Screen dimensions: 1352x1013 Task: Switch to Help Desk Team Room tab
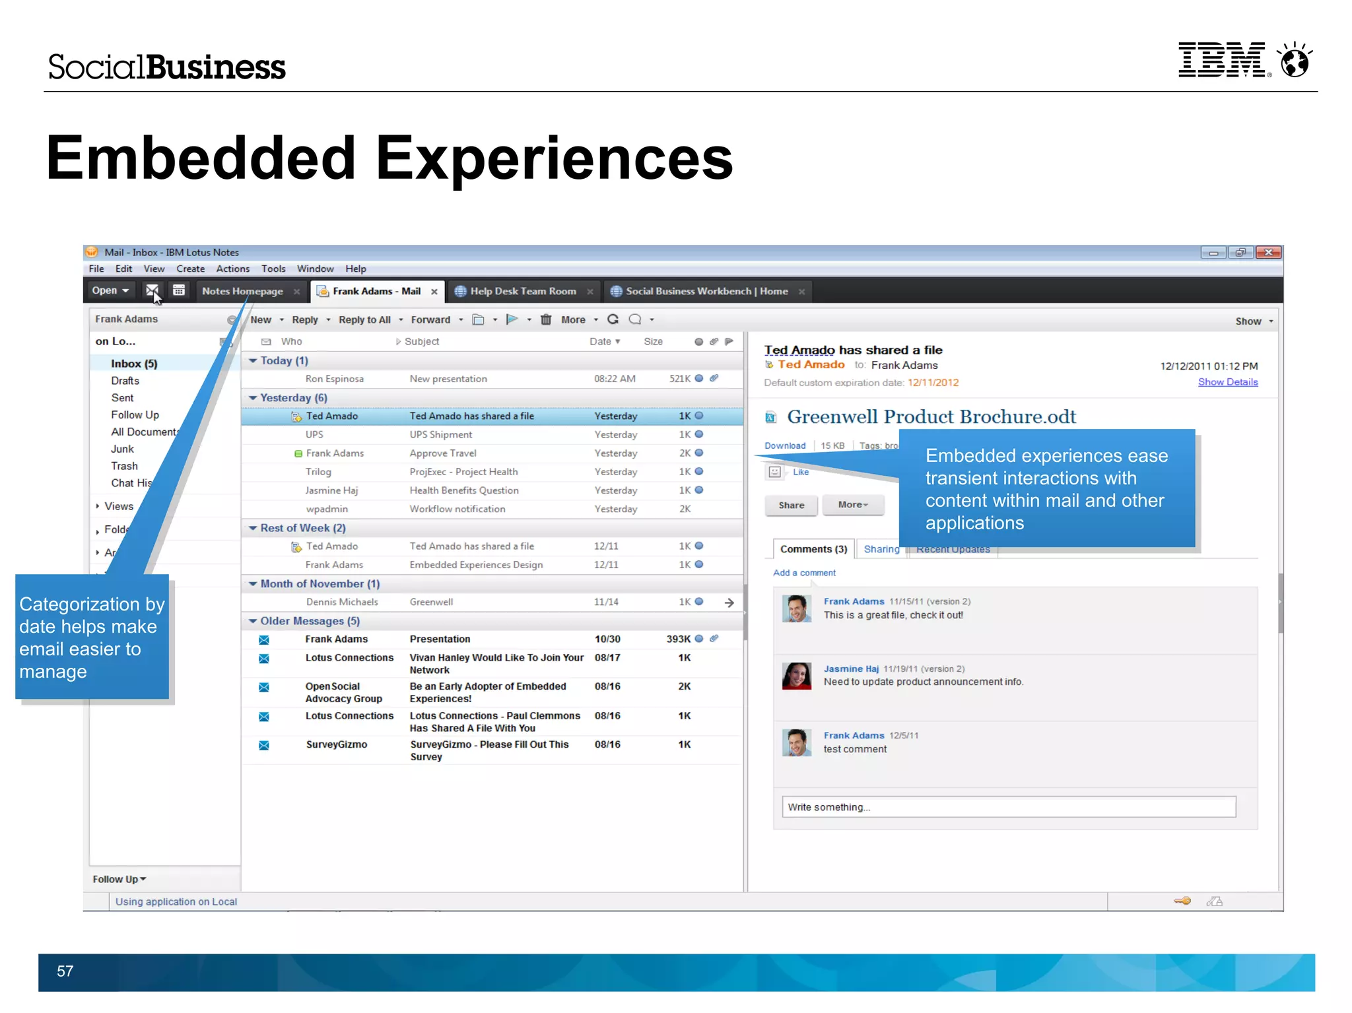click(523, 292)
